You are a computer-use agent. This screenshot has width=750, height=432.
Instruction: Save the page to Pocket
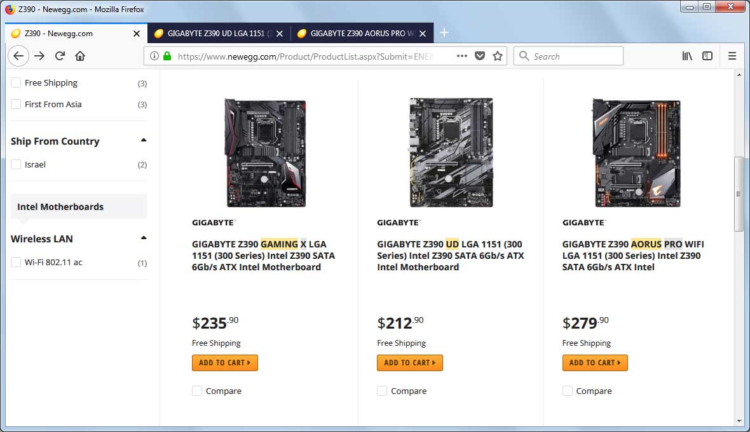(480, 56)
